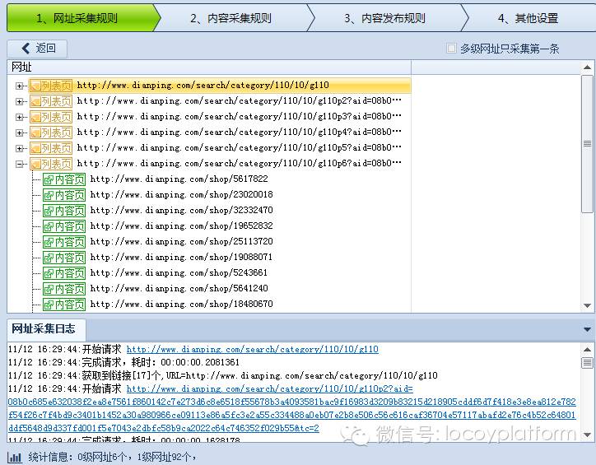Click content page icon for shop/23020018
The height and width of the screenshot is (465, 596).
click(x=64, y=195)
